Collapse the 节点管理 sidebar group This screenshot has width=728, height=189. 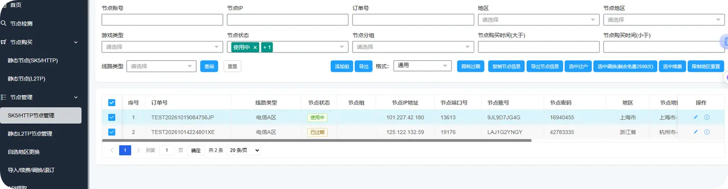(75, 97)
